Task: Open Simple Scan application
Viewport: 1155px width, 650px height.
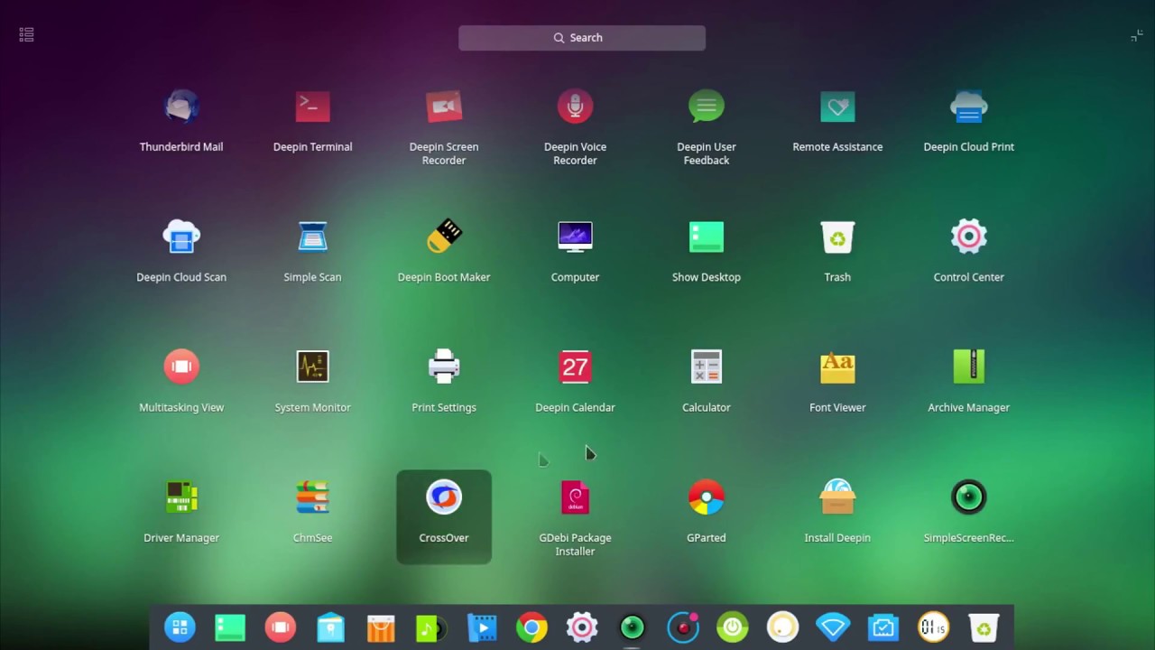Action: pyautogui.click(x=312, y=237)
